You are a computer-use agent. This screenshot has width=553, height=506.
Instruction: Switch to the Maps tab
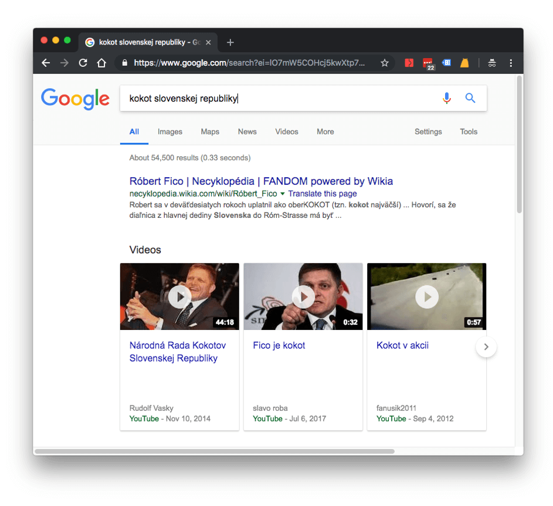(x=210, y=131)
